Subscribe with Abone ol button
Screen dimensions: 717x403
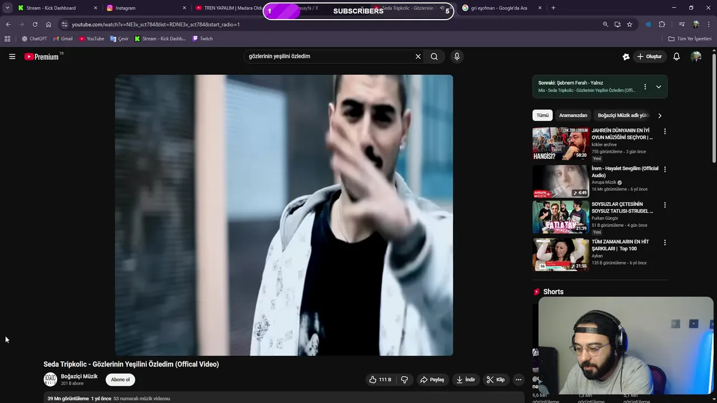120,379
